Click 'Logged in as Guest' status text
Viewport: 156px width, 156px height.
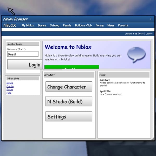(x=134, y=34)
